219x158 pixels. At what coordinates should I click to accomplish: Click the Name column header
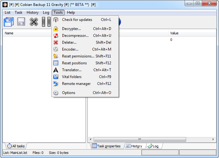[27, 33]
